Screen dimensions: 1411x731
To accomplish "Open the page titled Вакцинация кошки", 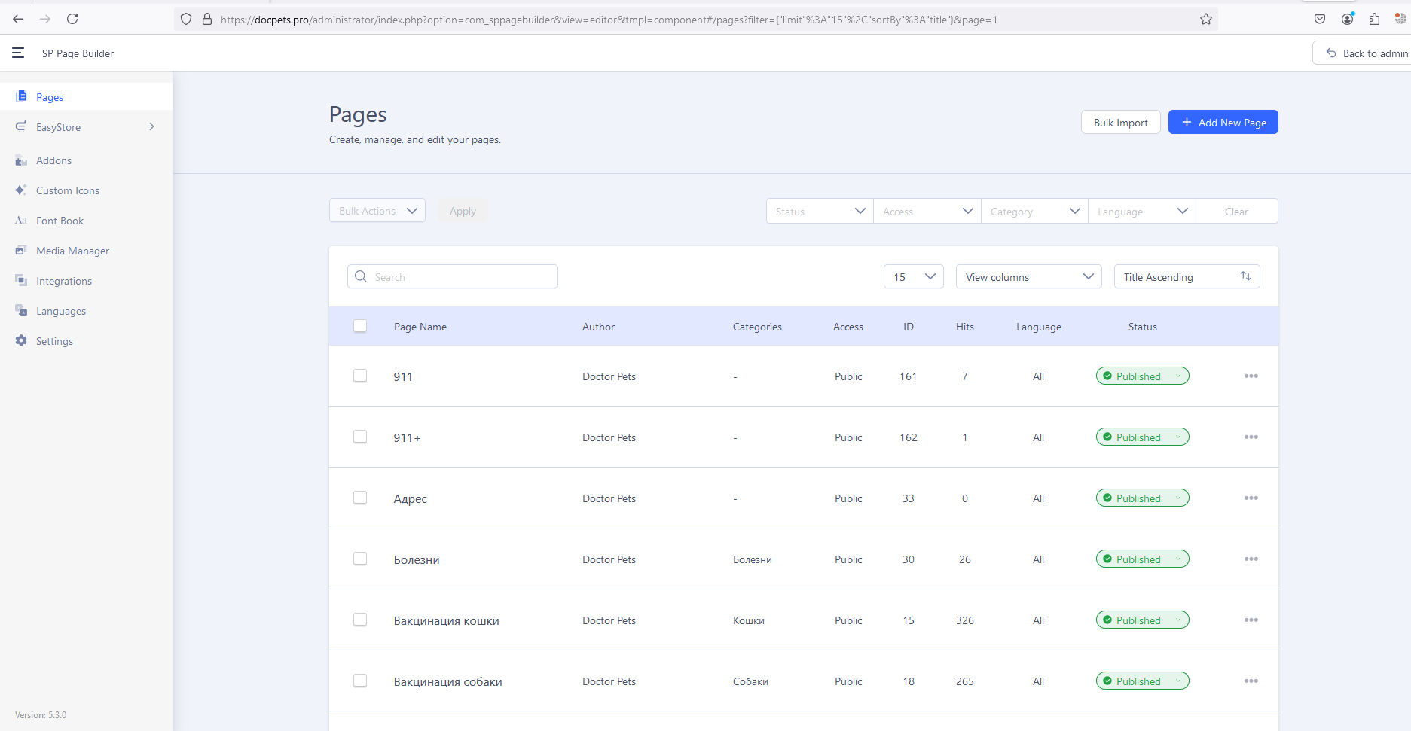I will (446, 620).
